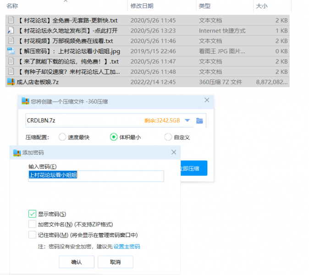The image size is (309, 275).
Task: Sort files by the 类型 column header
Action: [205, 6]
